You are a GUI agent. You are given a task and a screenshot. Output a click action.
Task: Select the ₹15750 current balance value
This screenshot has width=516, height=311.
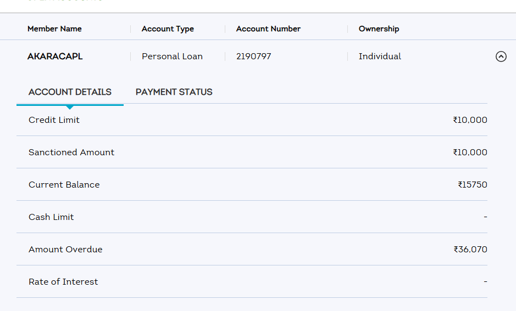coord(472,184)
